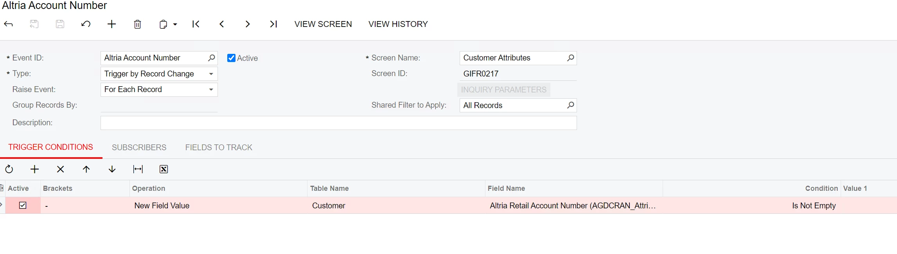Export trigger conditions to Excel

point(164,169)
